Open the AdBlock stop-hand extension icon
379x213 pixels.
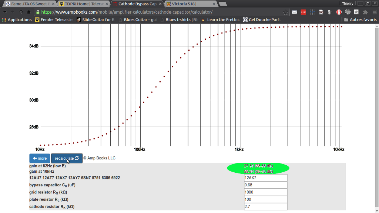[339, 12]
